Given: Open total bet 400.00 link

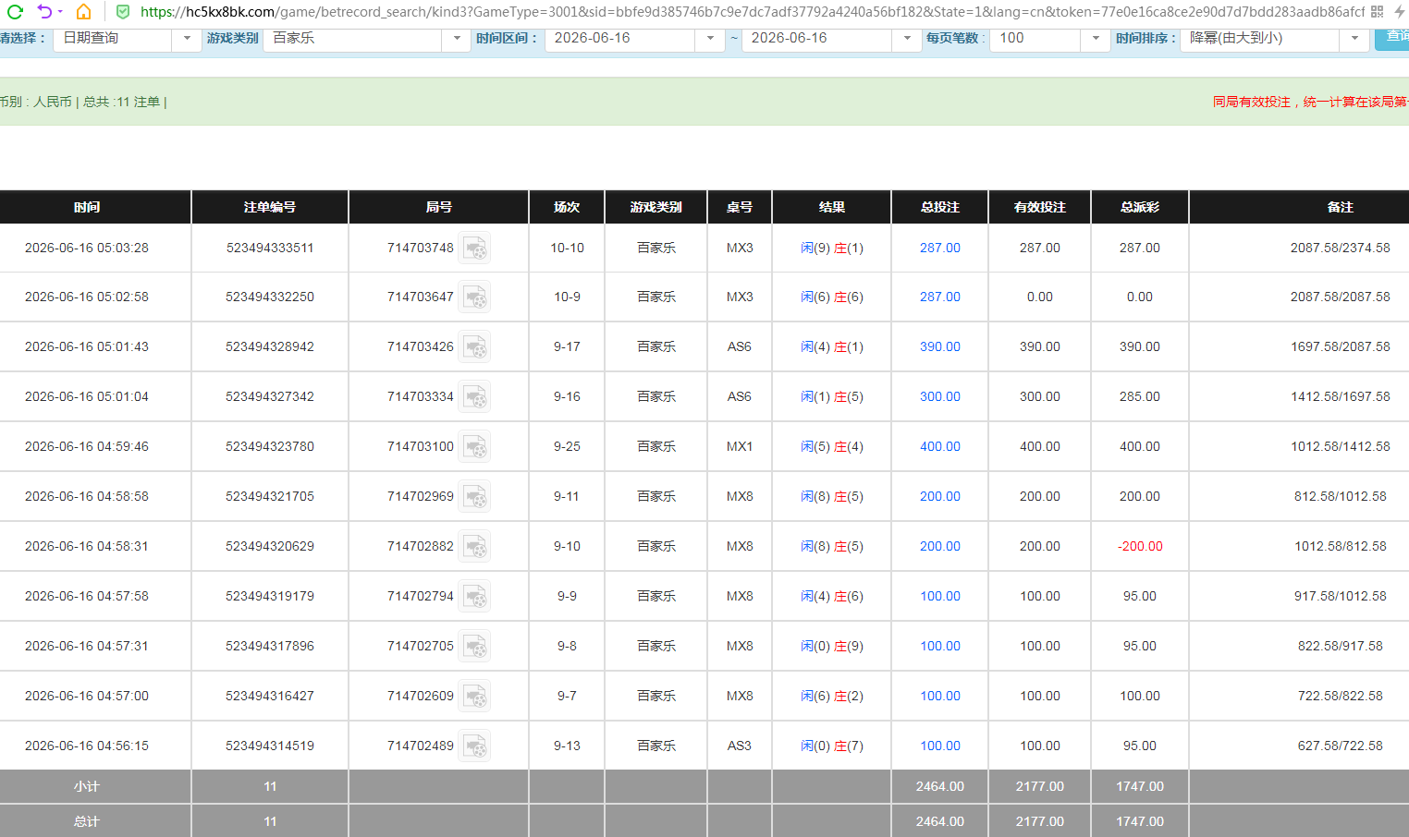Looking at the screenshot, I should [939, 446].
